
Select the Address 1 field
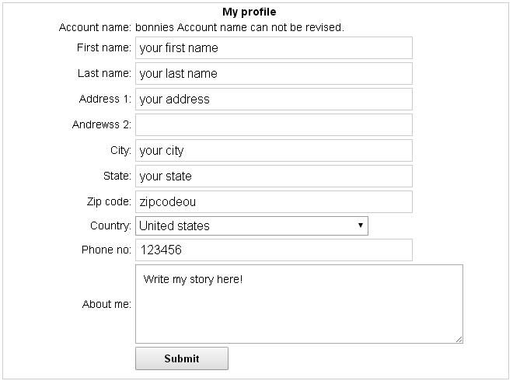274,99
